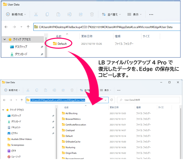Click Rename icon in top window toolbar

pos(69,14)
